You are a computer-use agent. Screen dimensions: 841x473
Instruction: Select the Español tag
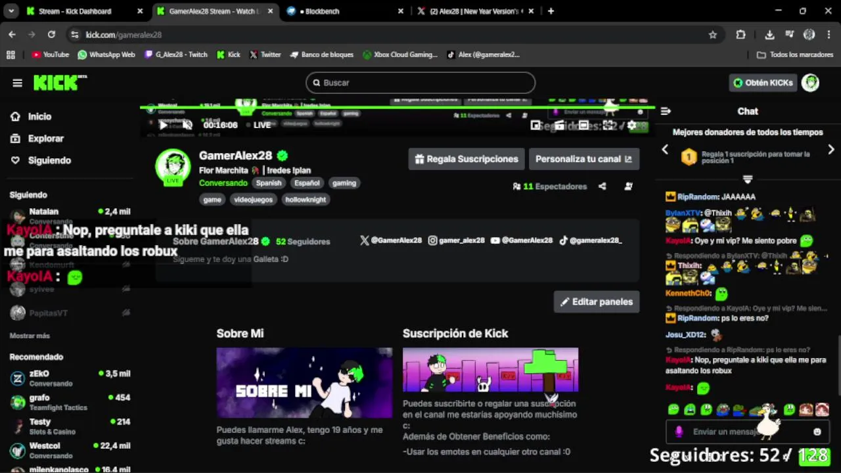(x=307, y=183)
